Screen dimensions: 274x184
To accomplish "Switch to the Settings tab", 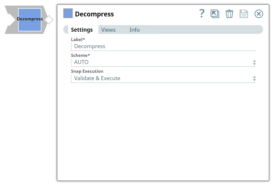I will point(82,30).
